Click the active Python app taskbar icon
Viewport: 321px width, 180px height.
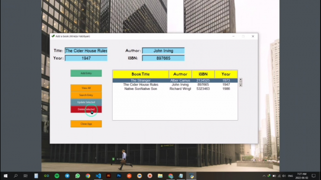(192, 176)
